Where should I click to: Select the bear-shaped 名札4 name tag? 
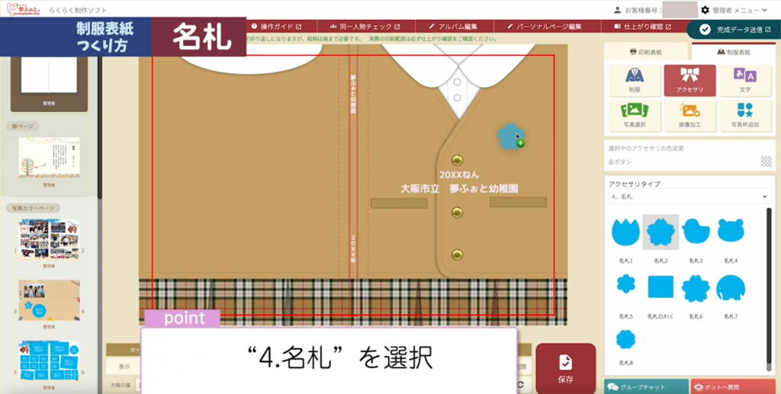coord(730,232)
